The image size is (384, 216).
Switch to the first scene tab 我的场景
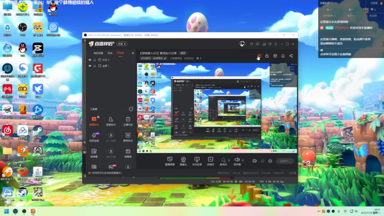point(98,53)
